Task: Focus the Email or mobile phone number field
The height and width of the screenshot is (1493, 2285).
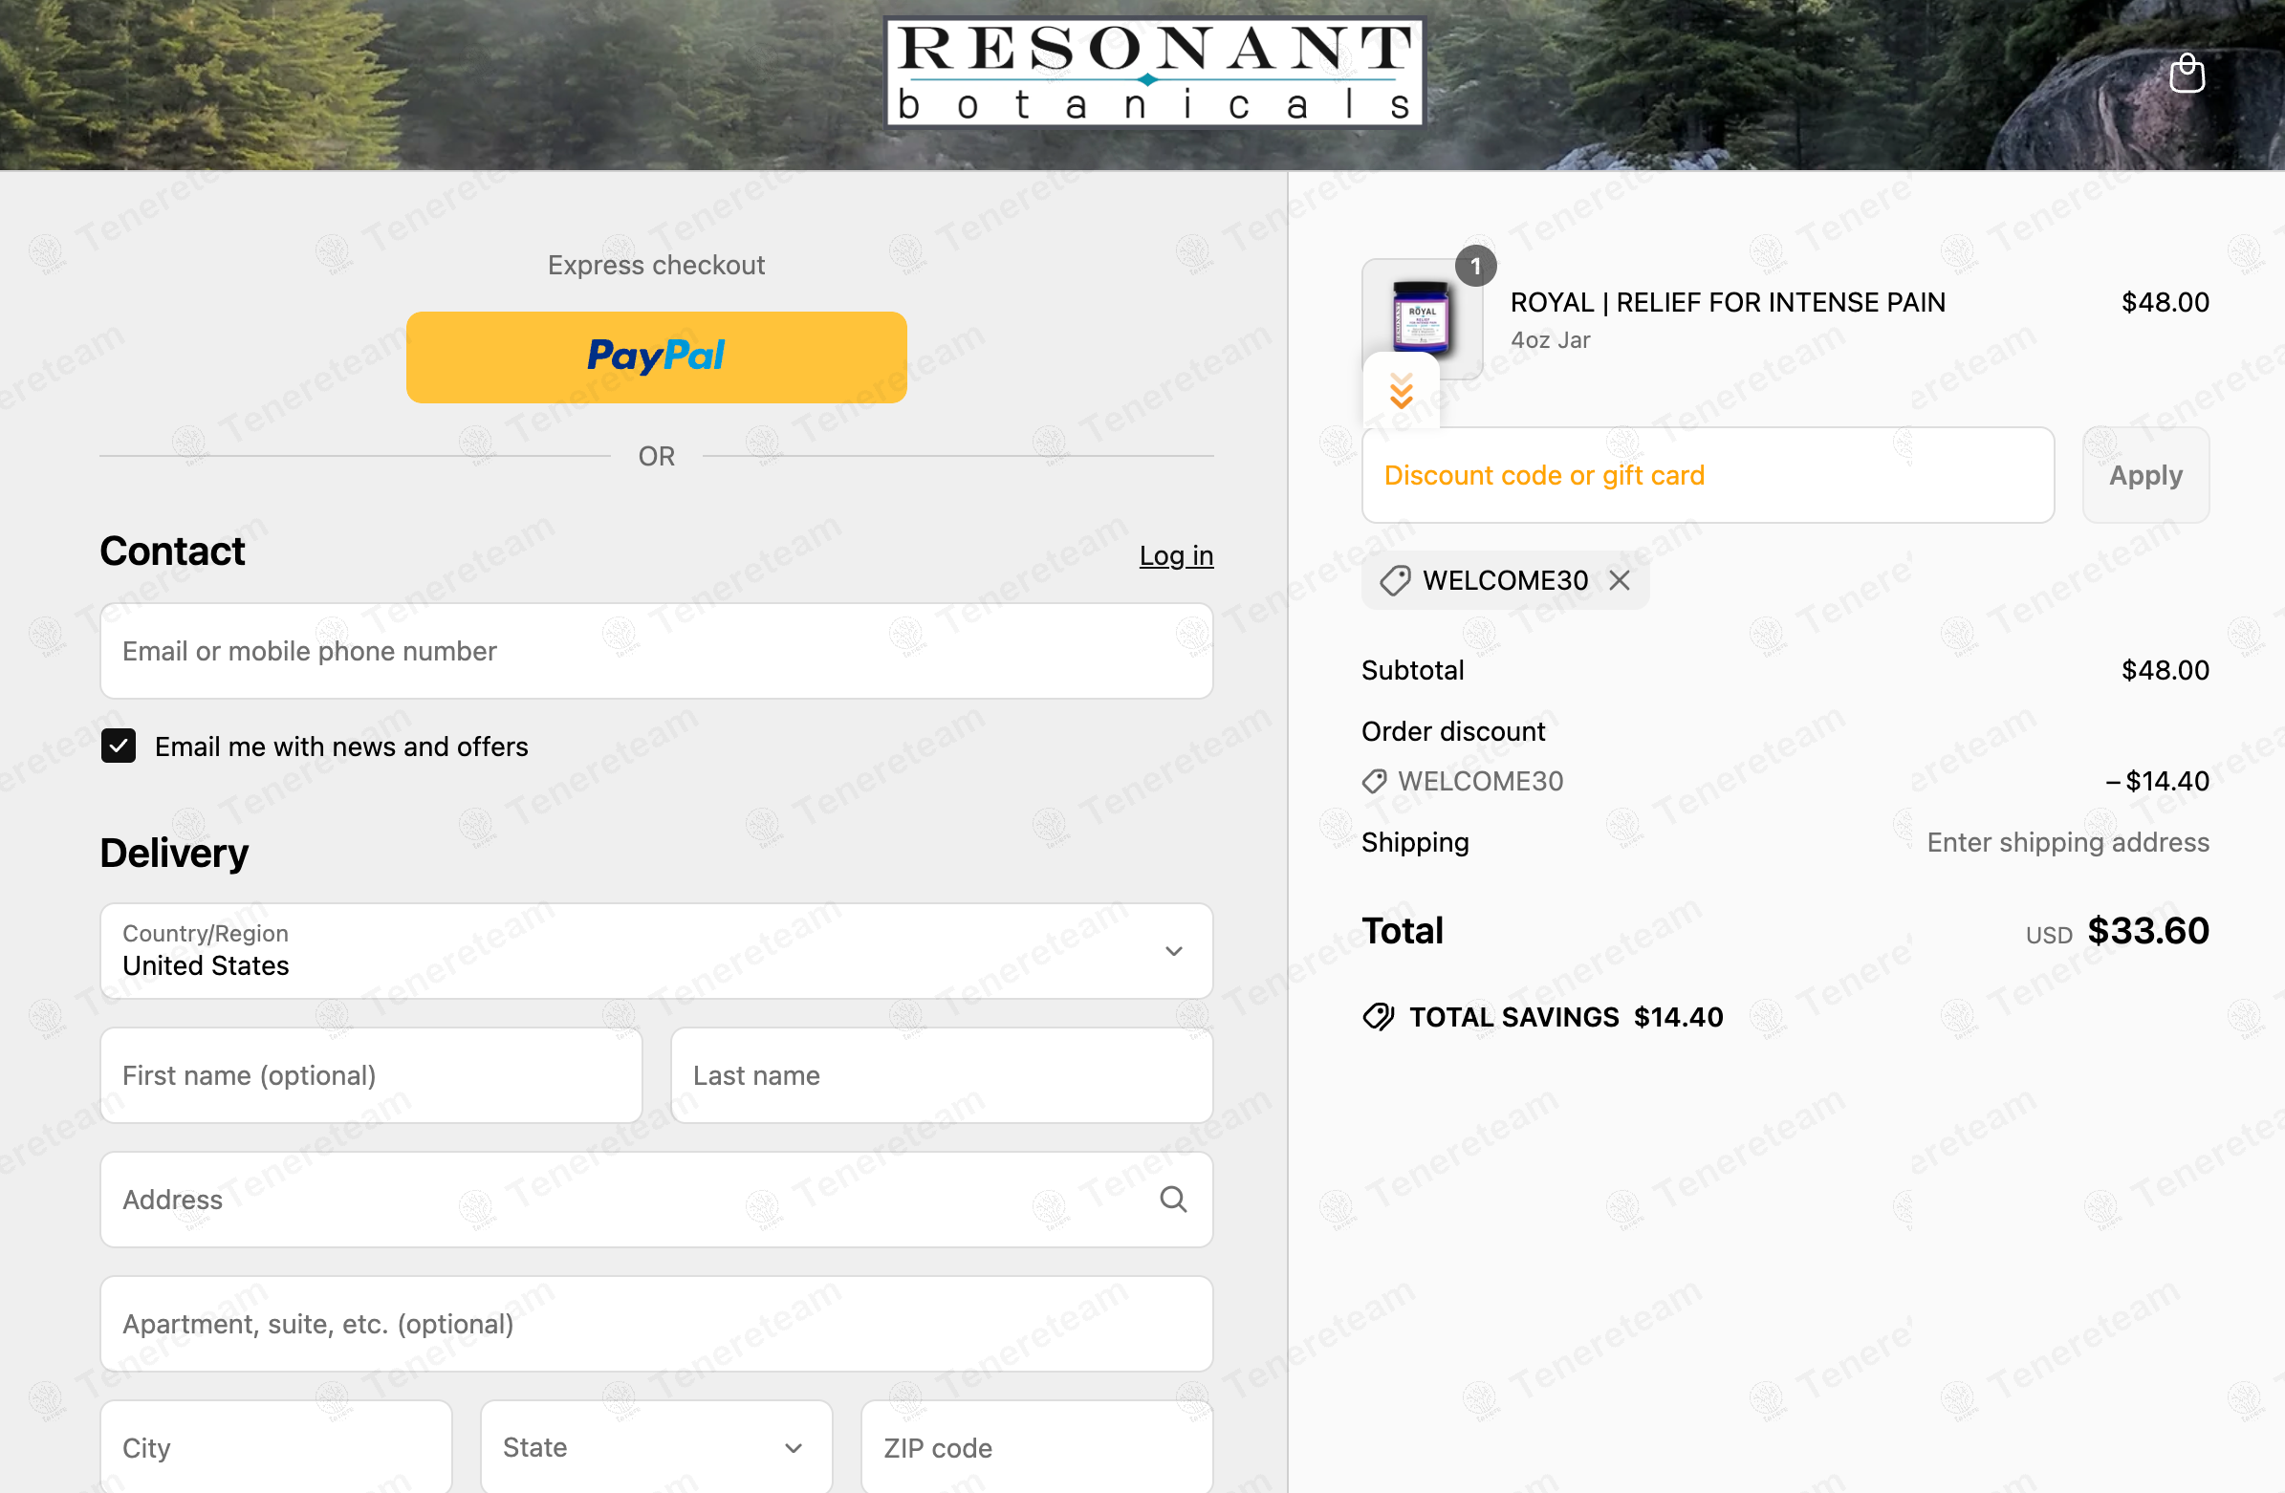Action: point(656,650)
